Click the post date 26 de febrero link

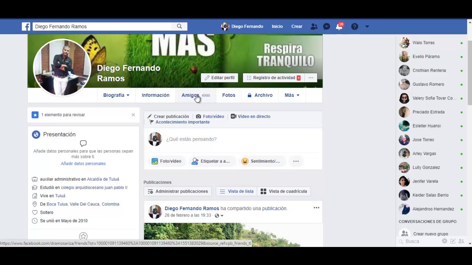tap(188, 215)
